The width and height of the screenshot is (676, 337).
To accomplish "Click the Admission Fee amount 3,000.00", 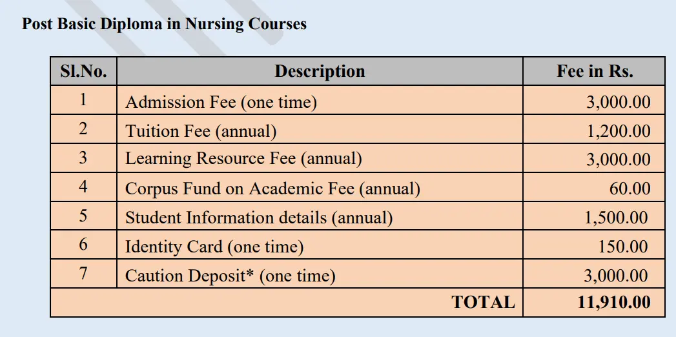I will [x=618, y=102].
